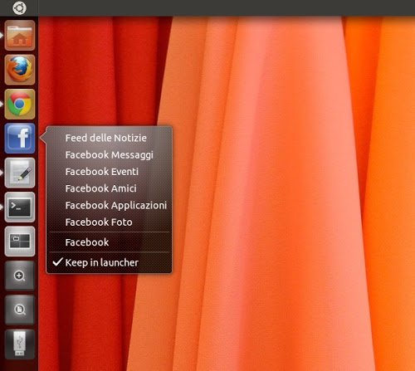Open the text editor launcher icon
Screen dimensions: 415x371
tap(20, 173)
